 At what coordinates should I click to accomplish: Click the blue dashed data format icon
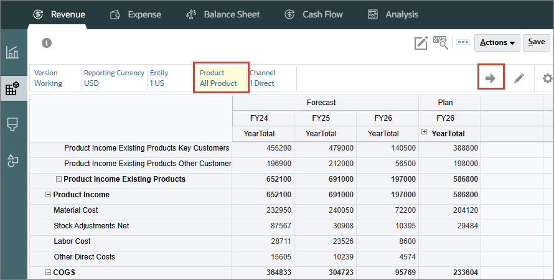[x=463, y=42]
